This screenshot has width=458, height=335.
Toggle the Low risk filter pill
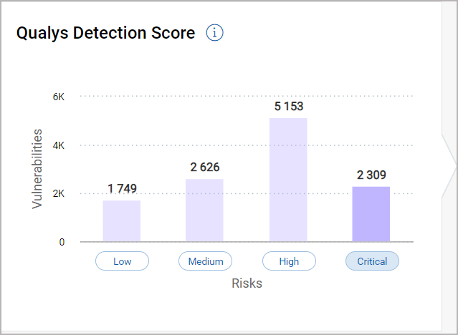click(122, 261)
